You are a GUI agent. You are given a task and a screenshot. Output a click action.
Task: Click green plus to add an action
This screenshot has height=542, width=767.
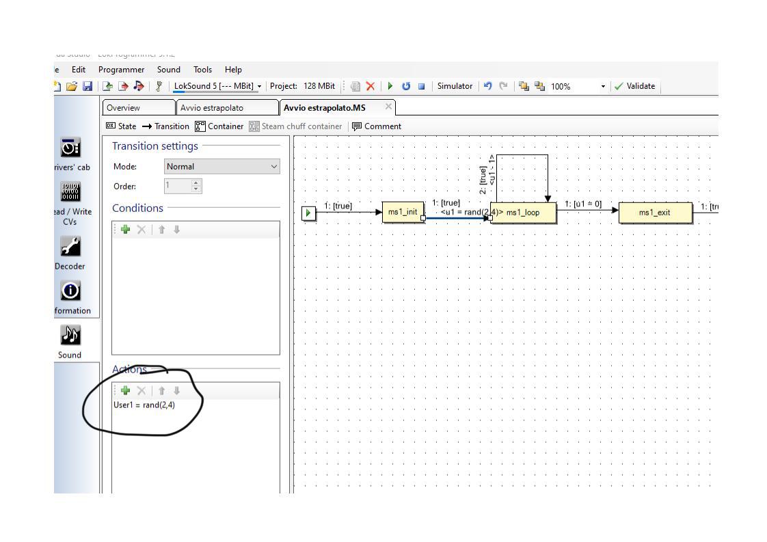tap(125, 390)
